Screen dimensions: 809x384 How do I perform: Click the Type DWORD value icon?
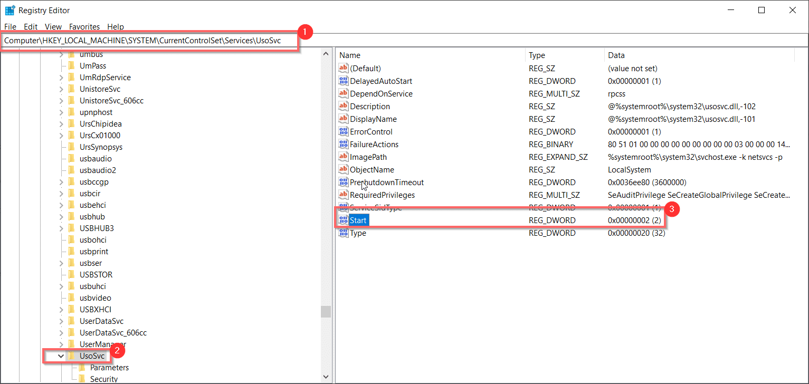[344, 233]
